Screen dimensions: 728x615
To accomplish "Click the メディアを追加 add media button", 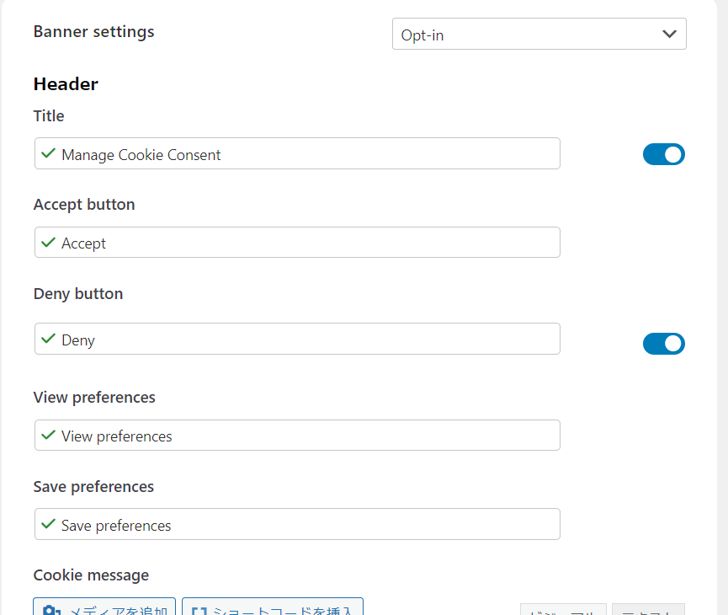I will coord(104,608).
